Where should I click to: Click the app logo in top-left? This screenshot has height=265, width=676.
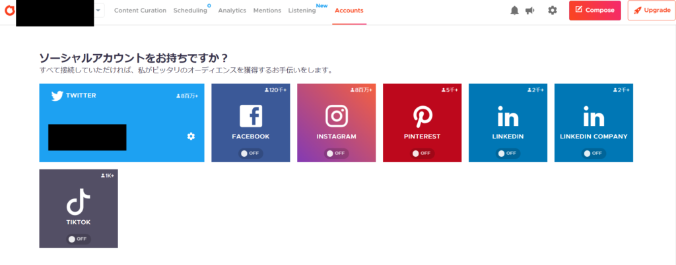click(x=9, y=11)
